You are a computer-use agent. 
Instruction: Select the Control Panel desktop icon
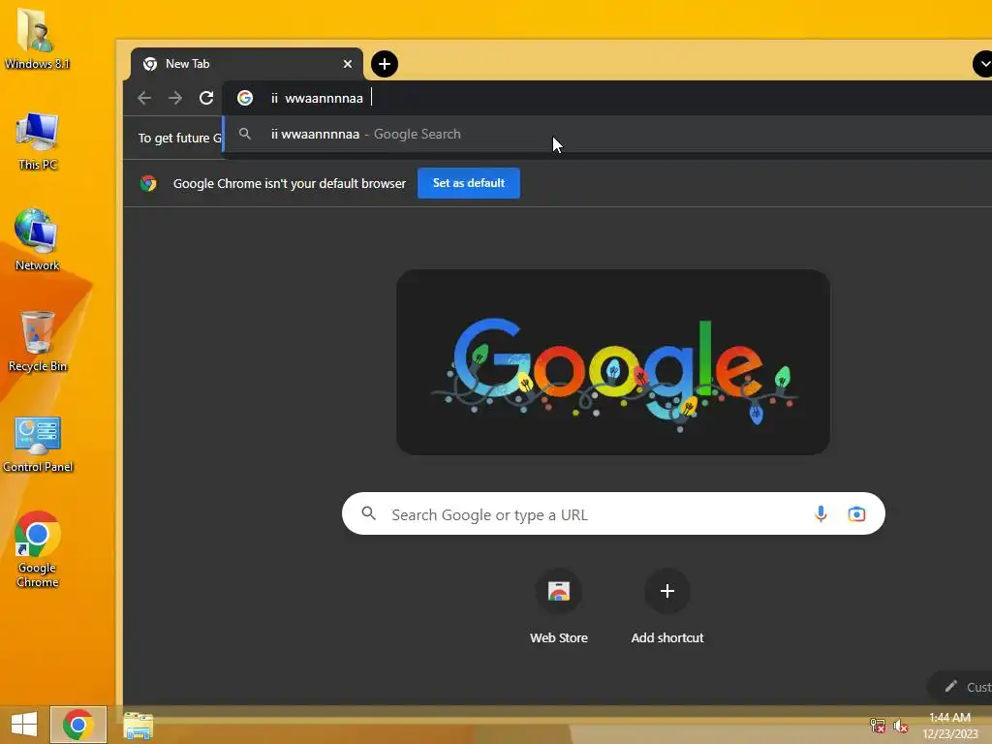pos(38,444)
